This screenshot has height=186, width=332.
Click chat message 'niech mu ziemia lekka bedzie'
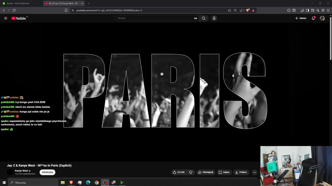pos(33,107)
